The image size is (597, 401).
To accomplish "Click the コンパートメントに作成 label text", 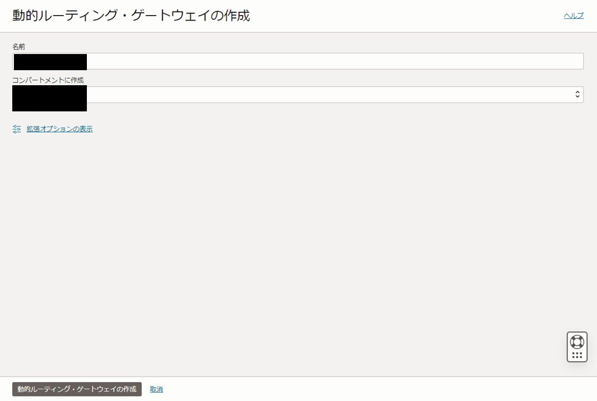I will (48, 80).
